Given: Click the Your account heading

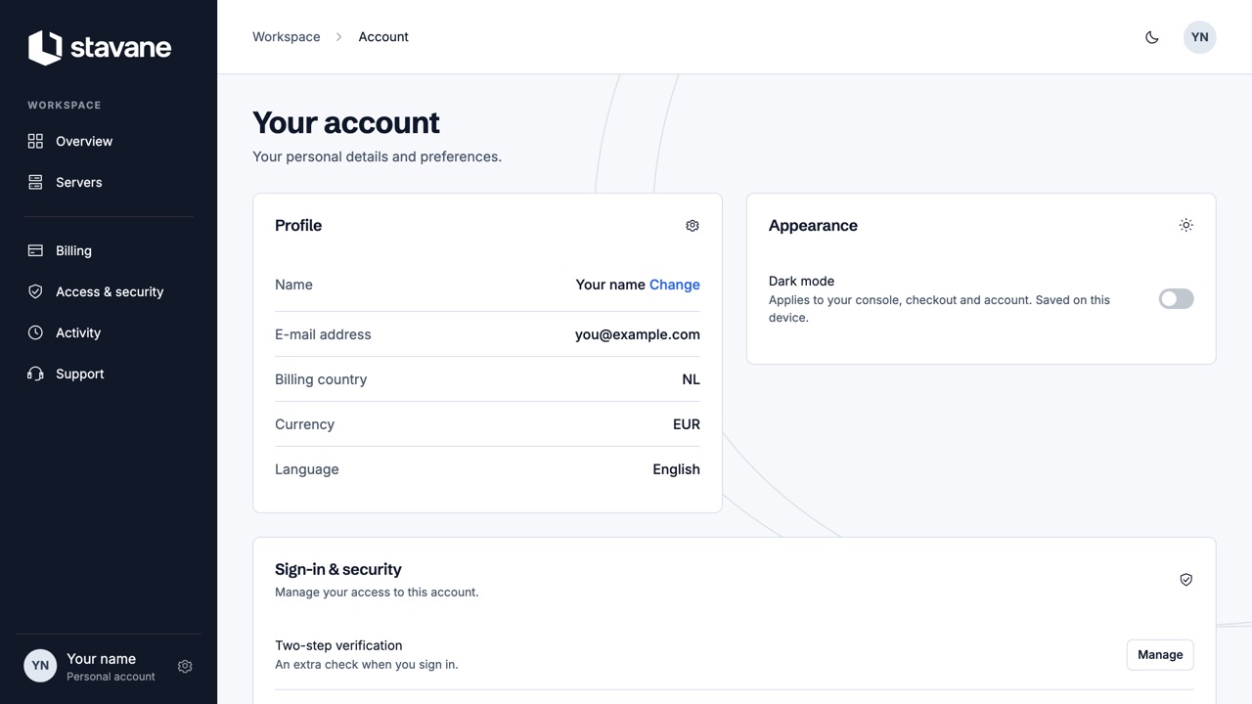Looking at the screenshot, I should [x=346, y=122].
